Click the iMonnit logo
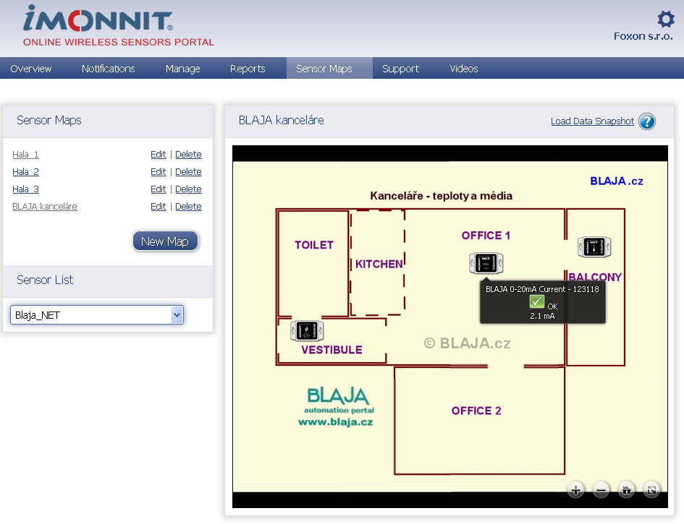 [x=98, y=19]
